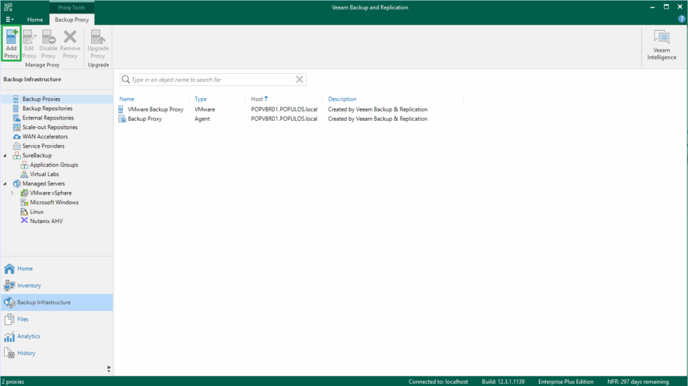Click the Veeam application icon in title bar

click(x=8, y=7)
